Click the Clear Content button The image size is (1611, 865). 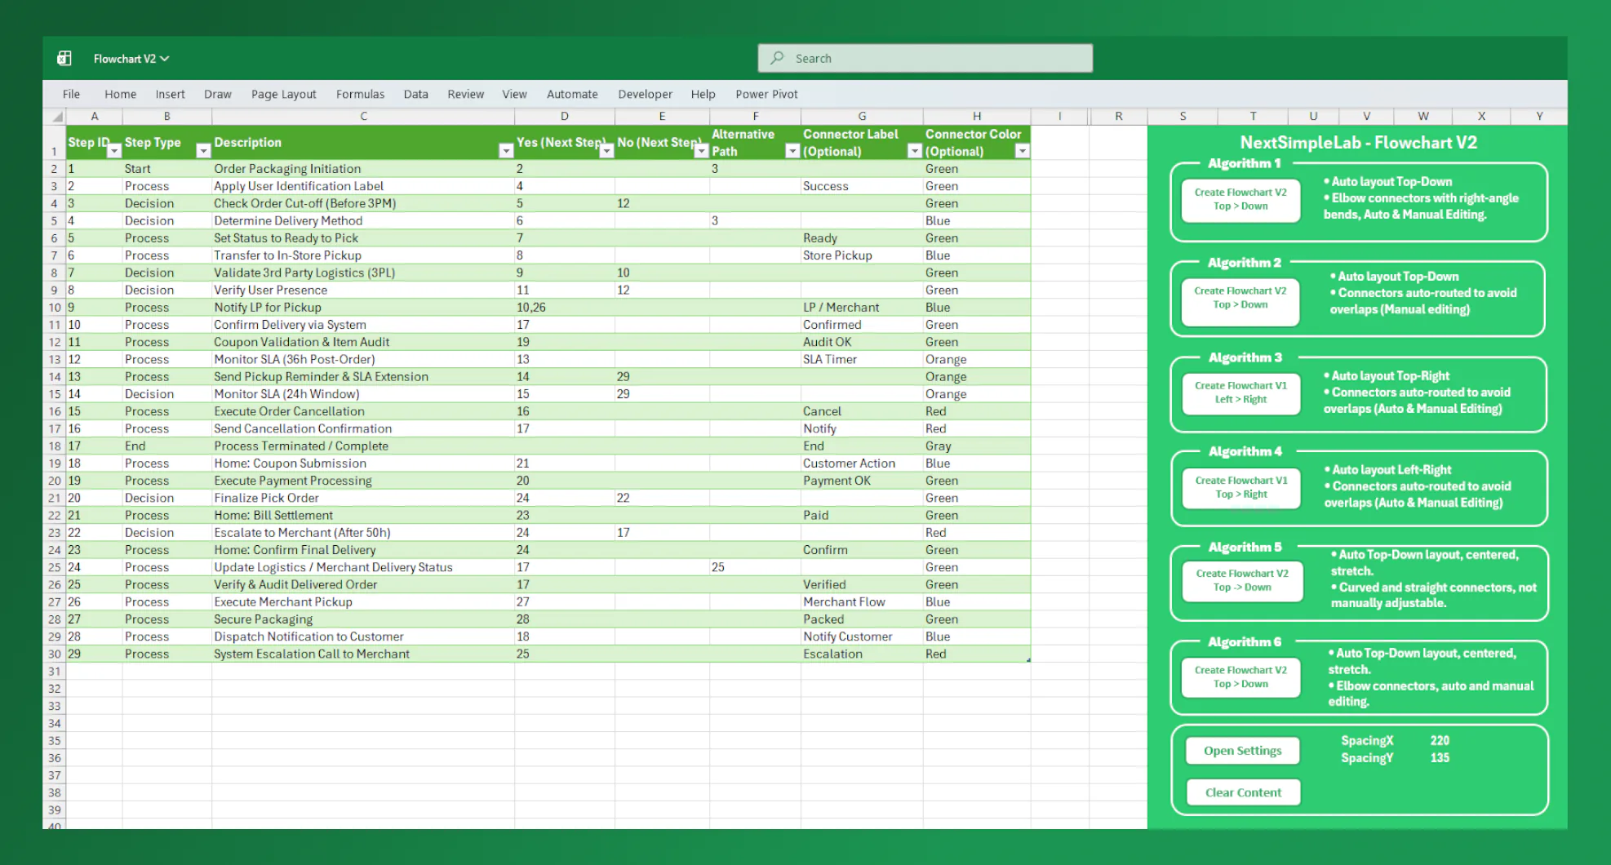pos(1242,792)
